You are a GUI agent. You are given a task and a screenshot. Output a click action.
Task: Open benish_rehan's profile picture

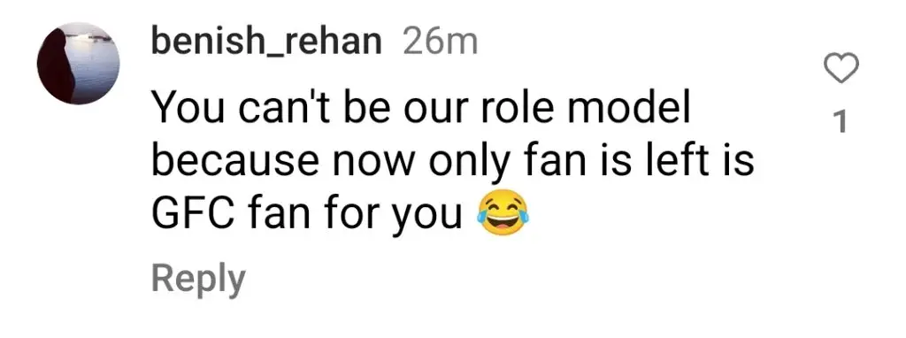(x=78, y=64)
